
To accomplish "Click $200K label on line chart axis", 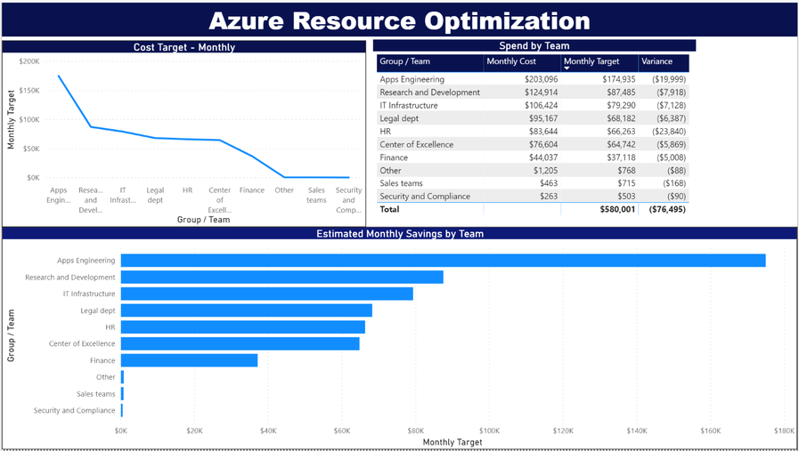I will (29, 61).
